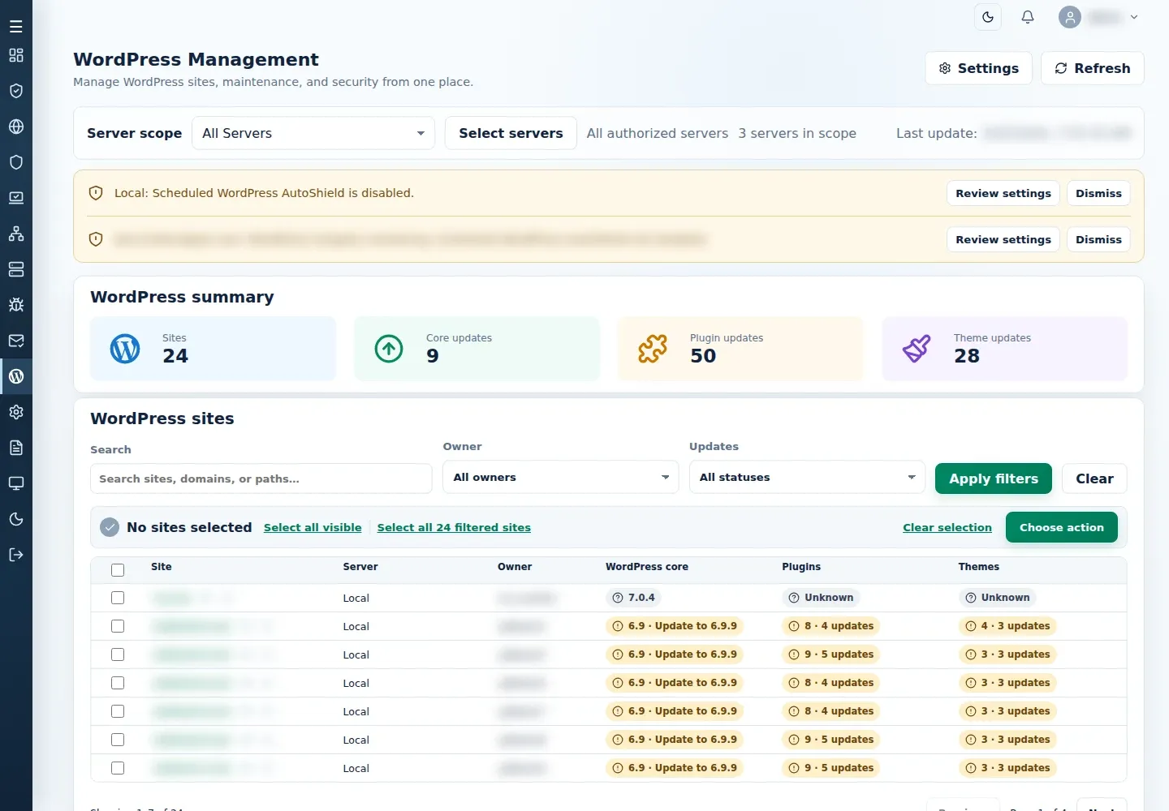Screen dimensions: 1169x811
Task: Click the Refresh button
Action: point(1093,68)
